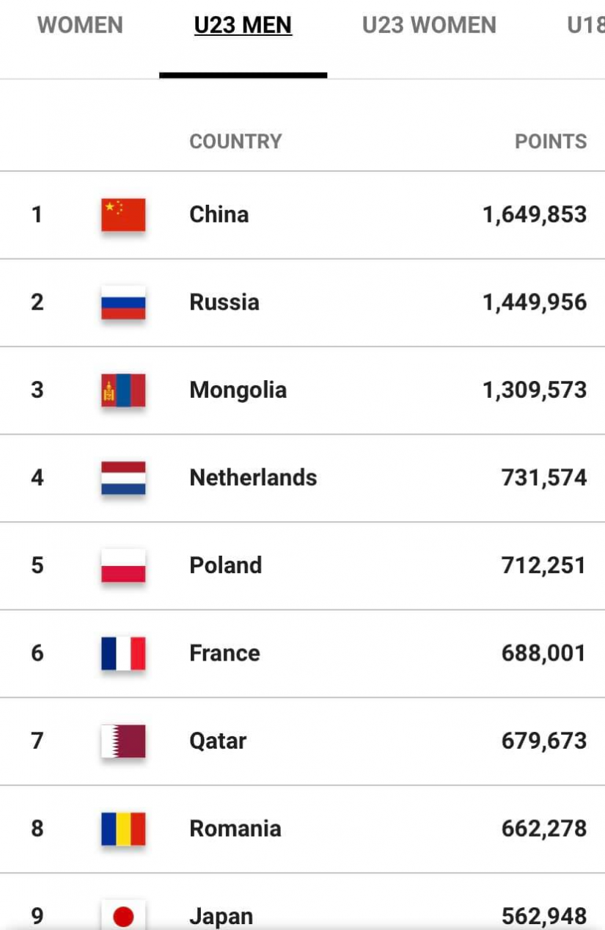Open the U23 WOMEN tab
Viewport: 605px width, 930px height.
(429, 26)
